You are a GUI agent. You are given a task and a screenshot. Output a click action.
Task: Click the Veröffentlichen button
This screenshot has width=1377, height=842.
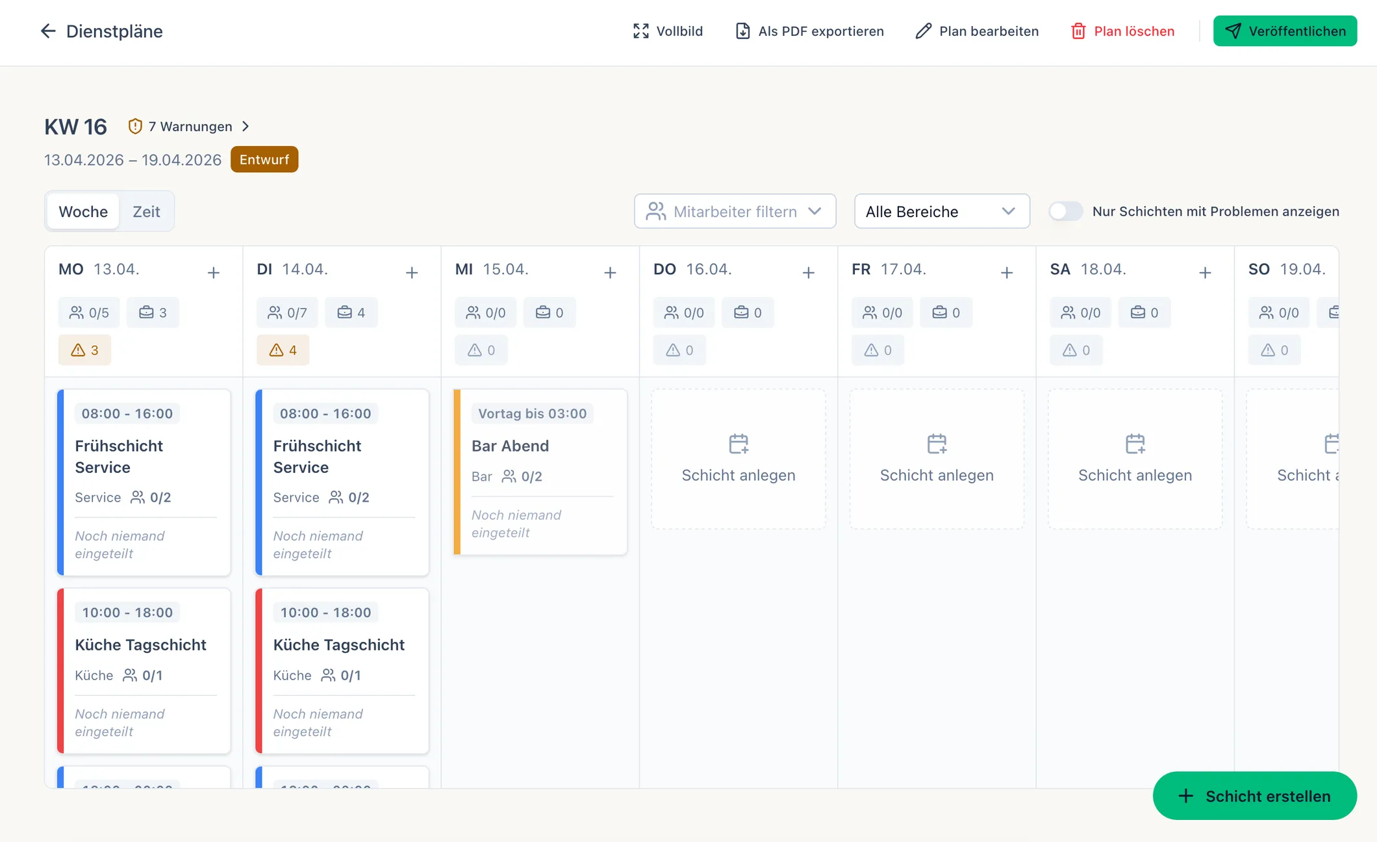[x=1285, y=31]
